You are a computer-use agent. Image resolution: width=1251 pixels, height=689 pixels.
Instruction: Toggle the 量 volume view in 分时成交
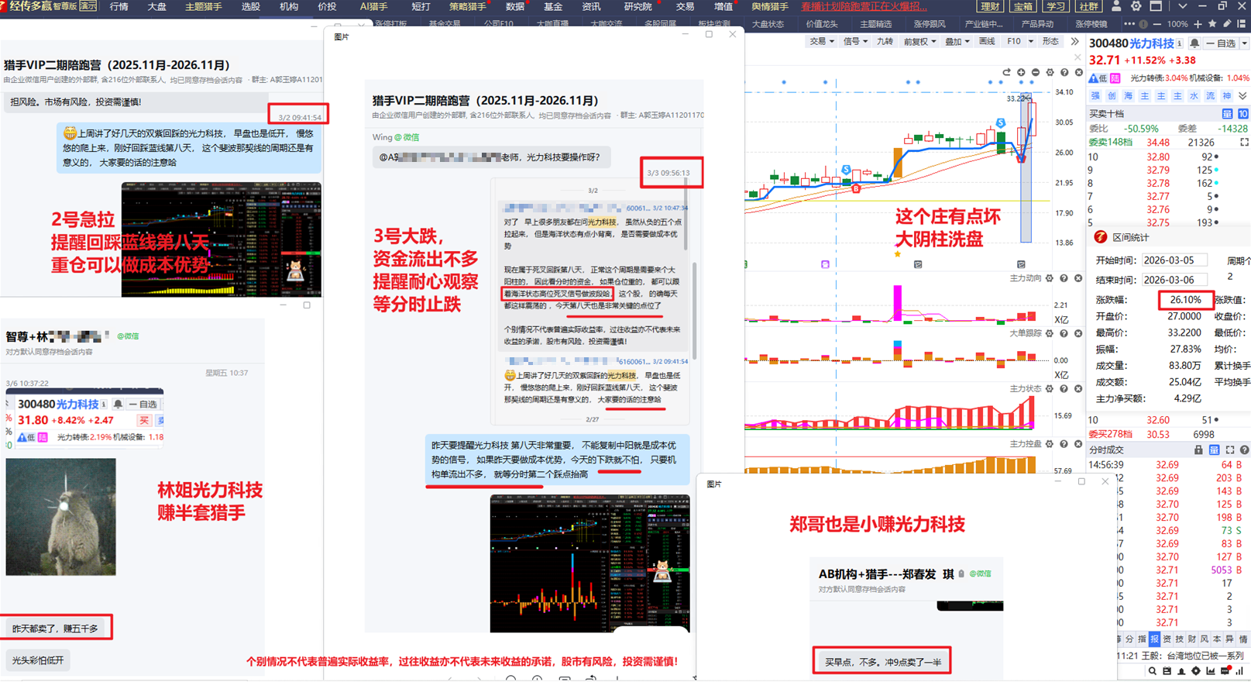[x=1214, y=450]
